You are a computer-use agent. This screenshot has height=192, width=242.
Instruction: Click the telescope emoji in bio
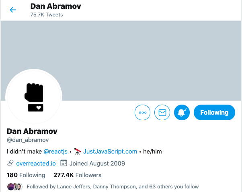click(x=78, y=152)
